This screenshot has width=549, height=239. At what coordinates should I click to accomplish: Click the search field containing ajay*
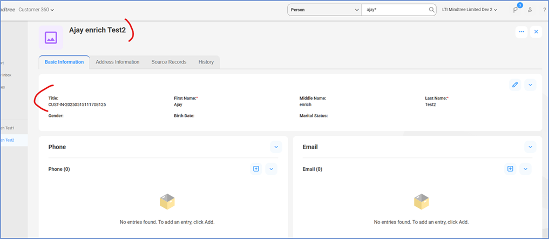point(394,10)
